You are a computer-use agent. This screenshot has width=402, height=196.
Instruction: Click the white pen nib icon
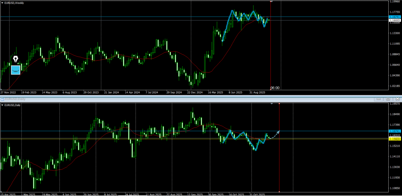click(16, 59)
